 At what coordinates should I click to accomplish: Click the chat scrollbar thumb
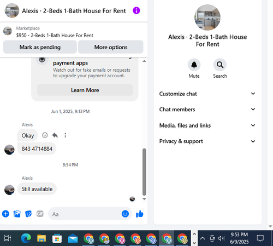[144, 172]
